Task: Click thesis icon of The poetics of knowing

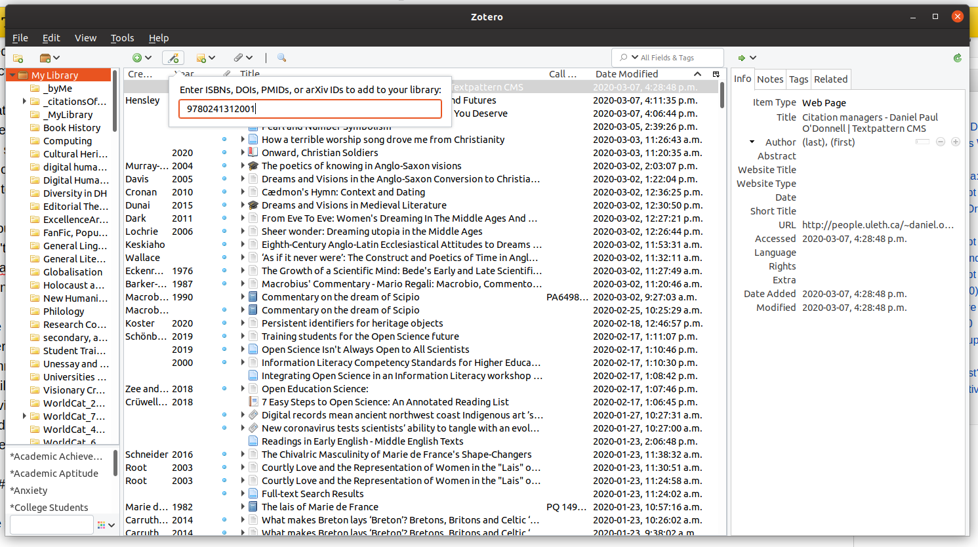Action: pyautogui.click(x=253, y=166)
